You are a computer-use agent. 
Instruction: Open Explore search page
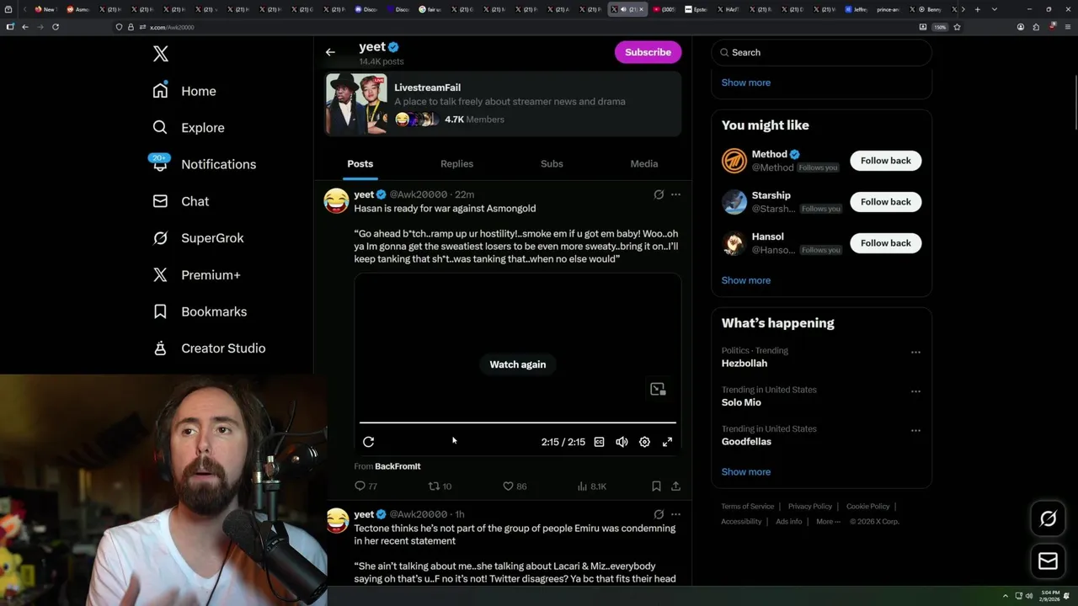coord(189,128)
